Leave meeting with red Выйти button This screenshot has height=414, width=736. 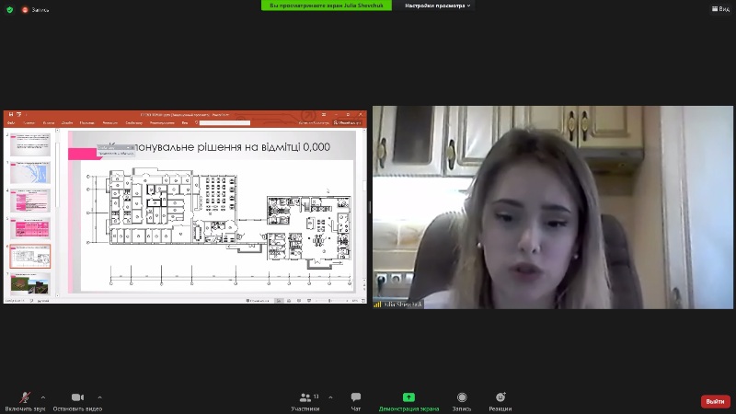[x=716, y=401]
